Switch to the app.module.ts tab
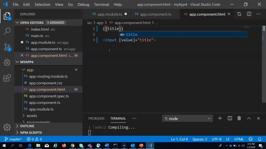 tap(109, 14)
